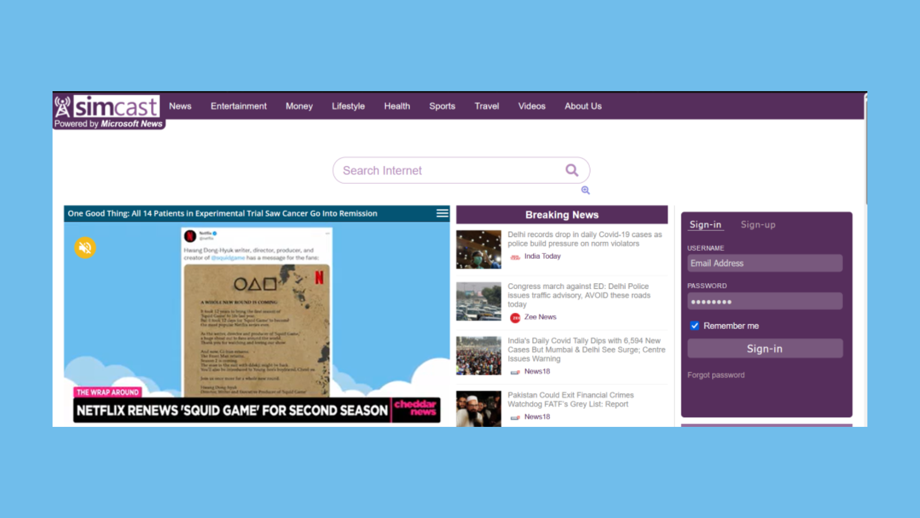Click the Email Address username field
Screen dimensions: 920x518
(765, 263)
